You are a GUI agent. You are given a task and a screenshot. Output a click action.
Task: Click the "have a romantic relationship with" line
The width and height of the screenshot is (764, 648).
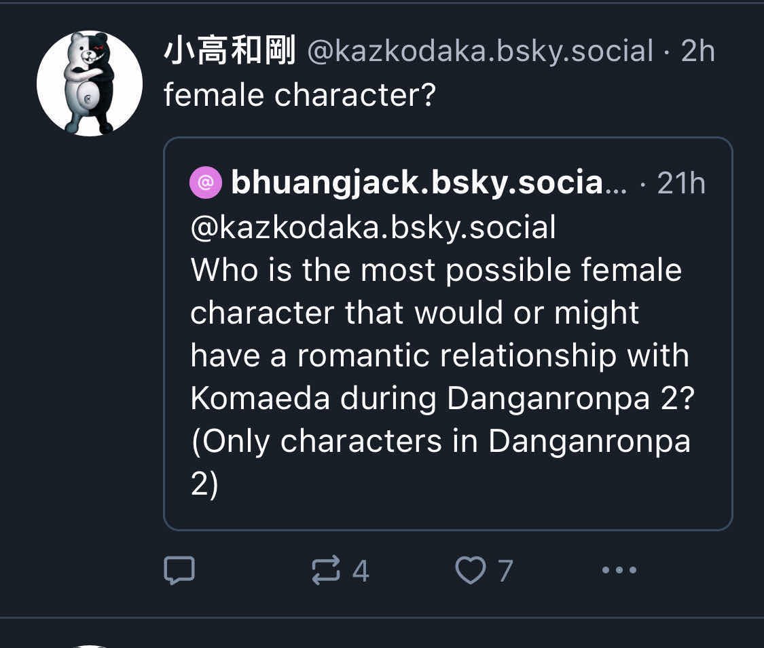coord(439,356)
